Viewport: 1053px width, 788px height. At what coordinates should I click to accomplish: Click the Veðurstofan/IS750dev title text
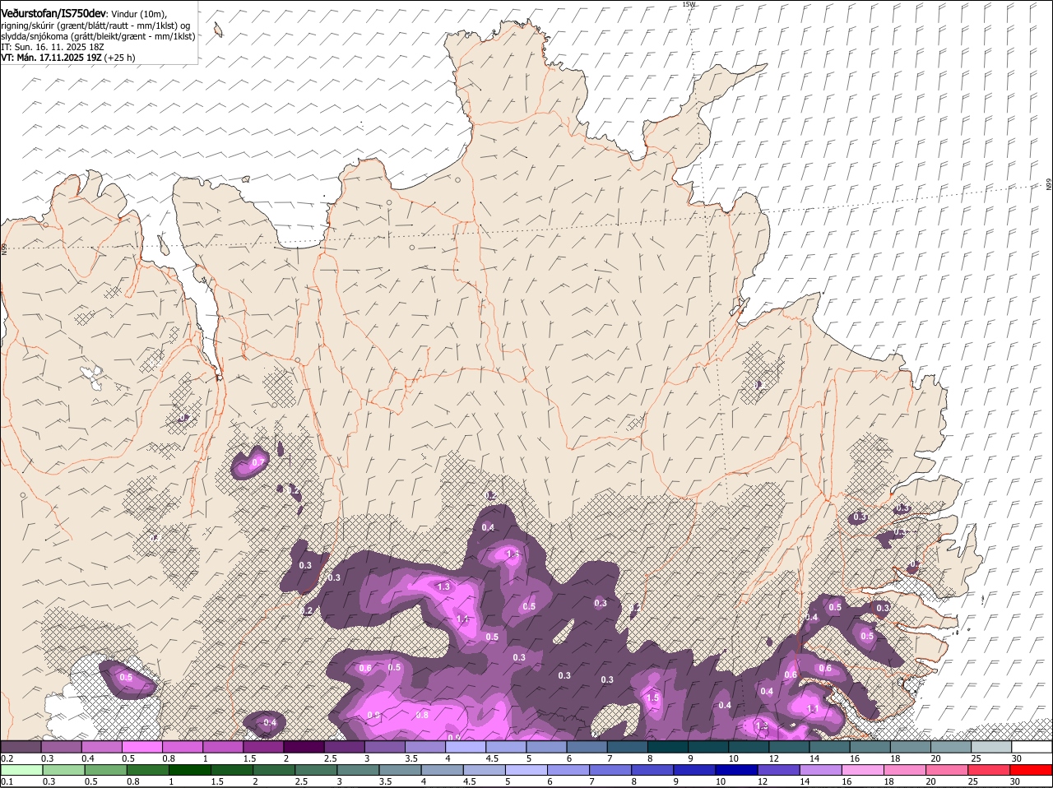click(53, 13)
